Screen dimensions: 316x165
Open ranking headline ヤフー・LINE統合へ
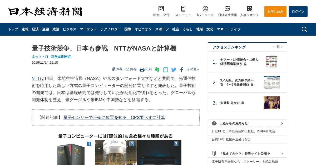(x=239, y=62)
